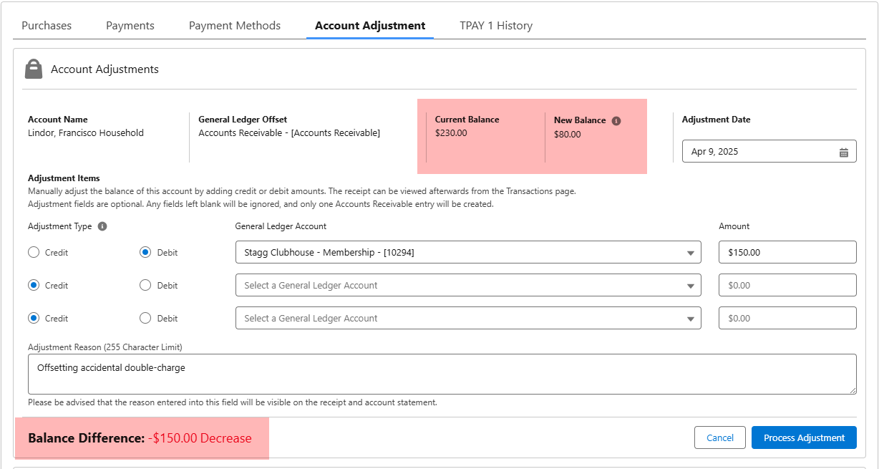The height and width of the screenshot is (469, 879).
Task: Switch to the Payments tab
Action: pos(130,25)
